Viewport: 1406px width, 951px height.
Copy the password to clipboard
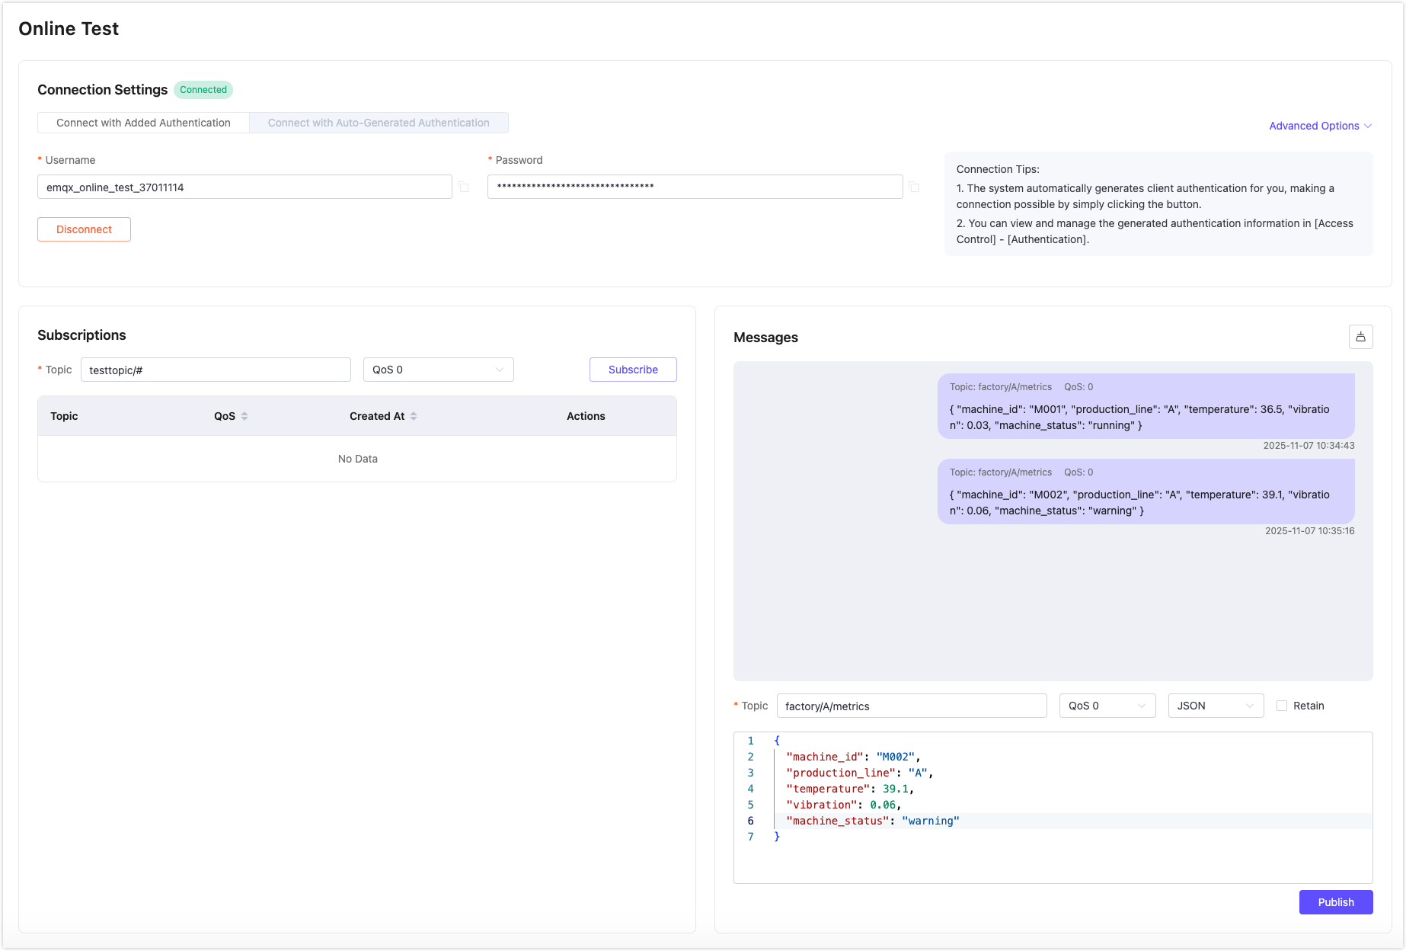[915, 187]
